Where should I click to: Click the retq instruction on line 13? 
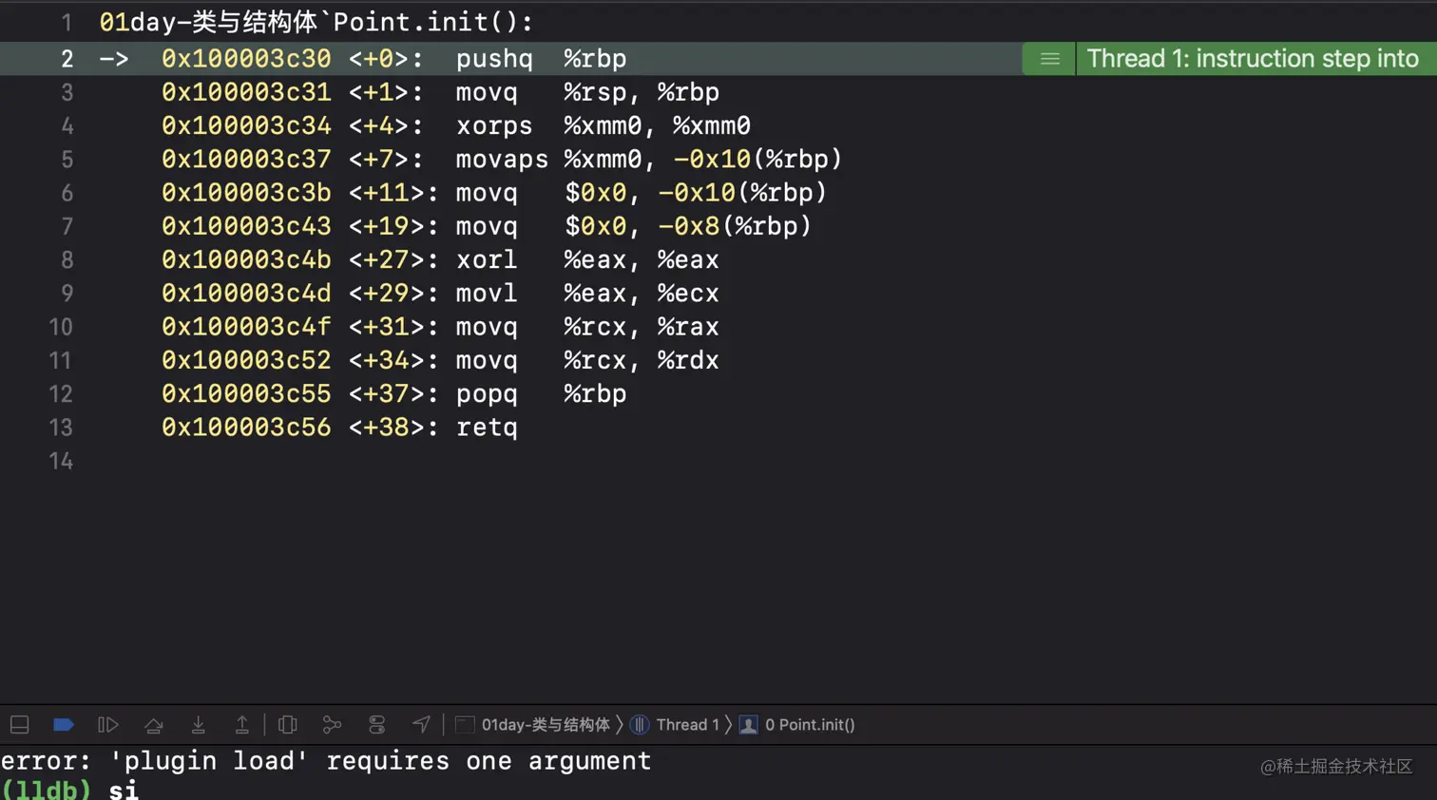(487, 428)
